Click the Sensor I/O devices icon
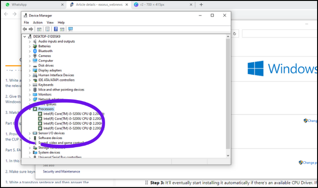The image size is (318, 188). [35, 133]
